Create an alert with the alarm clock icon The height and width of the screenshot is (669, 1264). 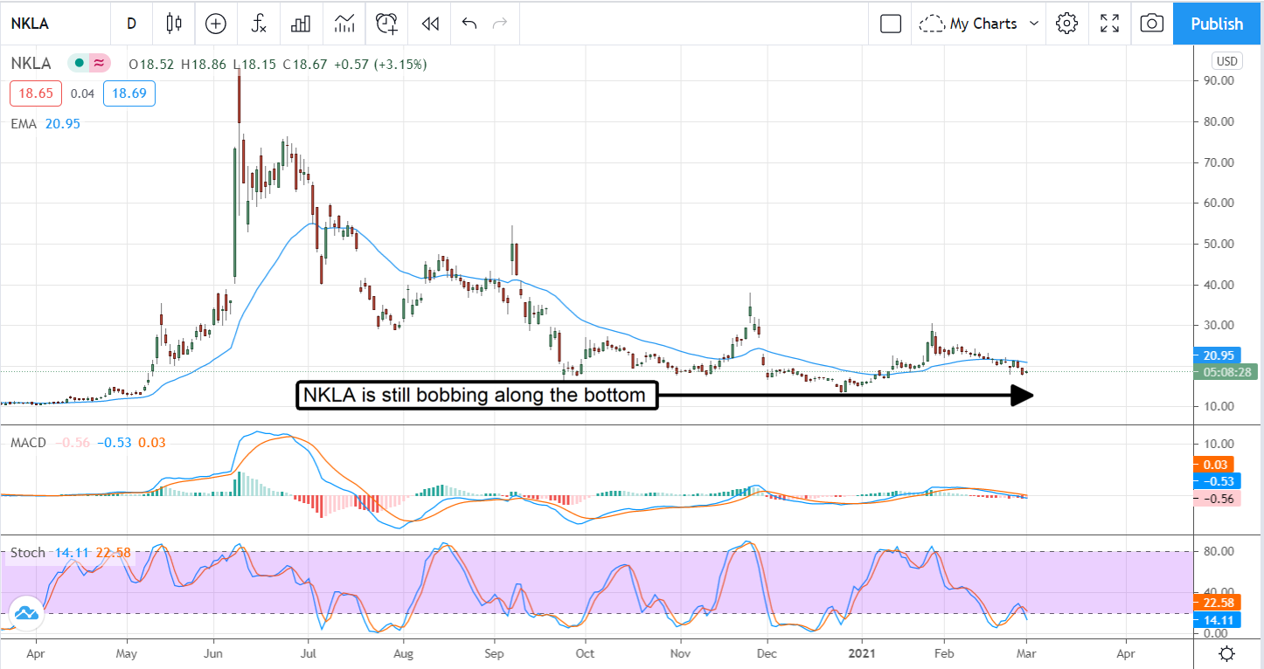click(386, 24)
